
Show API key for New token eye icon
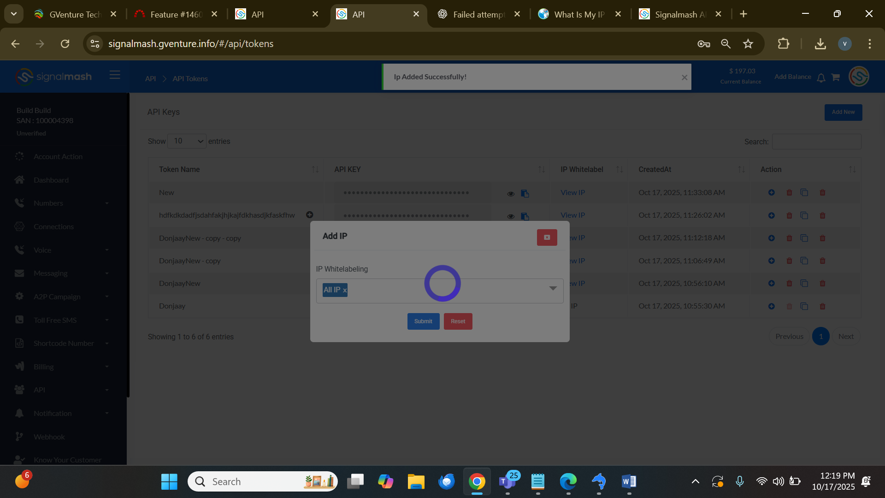(511, 194)
